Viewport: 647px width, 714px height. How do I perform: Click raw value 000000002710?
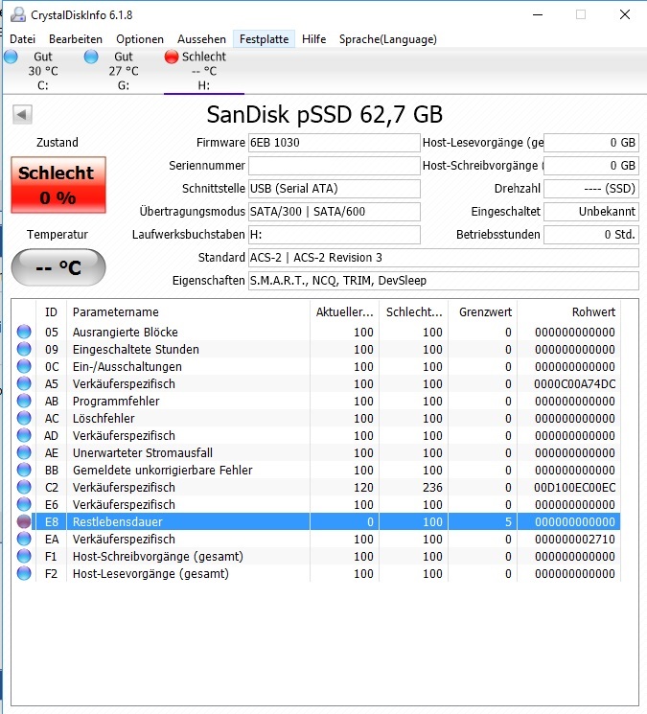coord(574,540)
